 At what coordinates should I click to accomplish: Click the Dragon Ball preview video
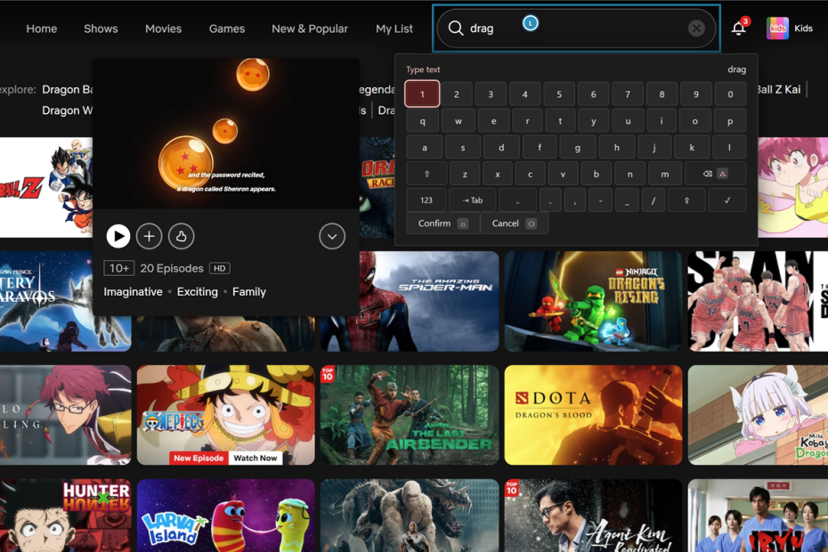(226, 134)
